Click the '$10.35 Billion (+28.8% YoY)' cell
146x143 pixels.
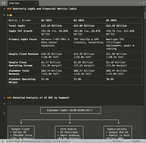point(51,55)
